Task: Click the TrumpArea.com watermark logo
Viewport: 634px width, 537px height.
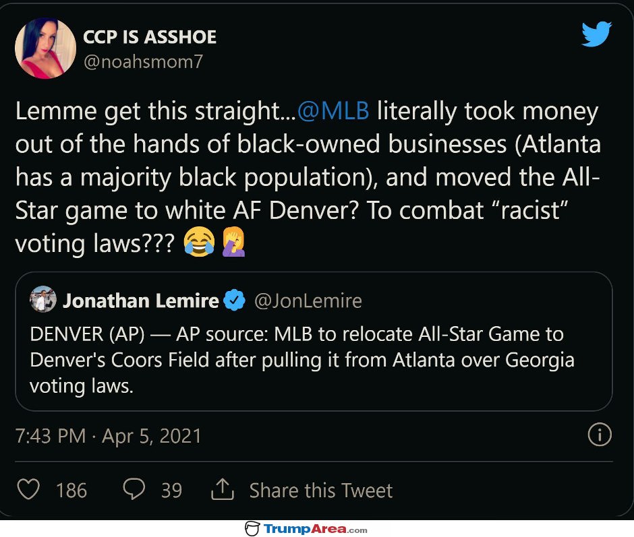Action: coord(306,529)
